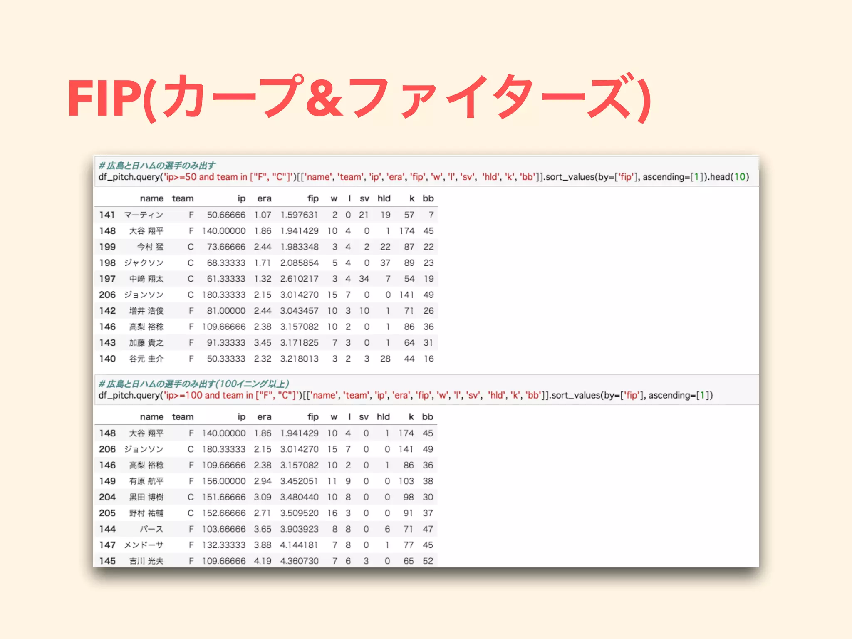
Task: Click the 'name' header of the first table
Action: (151, 198)
